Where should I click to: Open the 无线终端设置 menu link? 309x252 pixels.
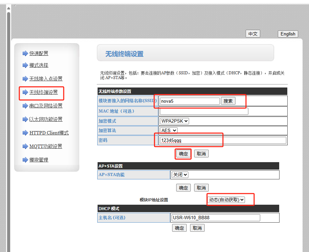coord(43,92)
